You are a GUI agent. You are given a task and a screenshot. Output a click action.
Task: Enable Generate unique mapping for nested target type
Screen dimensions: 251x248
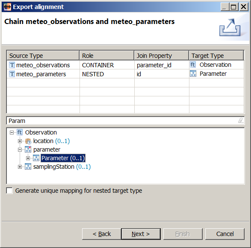pos(9,191)
